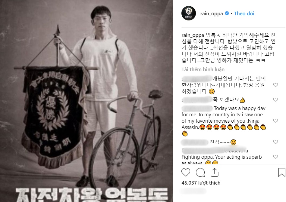Open rain_oppa name in caption

193,35
